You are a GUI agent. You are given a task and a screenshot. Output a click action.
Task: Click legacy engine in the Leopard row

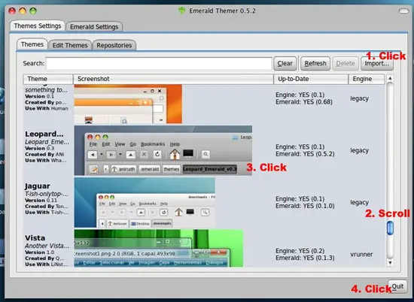[359, 150]
